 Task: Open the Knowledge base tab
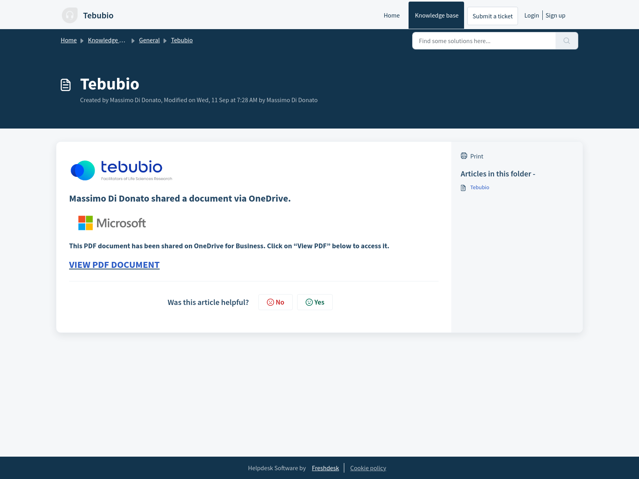[x=437, y=15]
